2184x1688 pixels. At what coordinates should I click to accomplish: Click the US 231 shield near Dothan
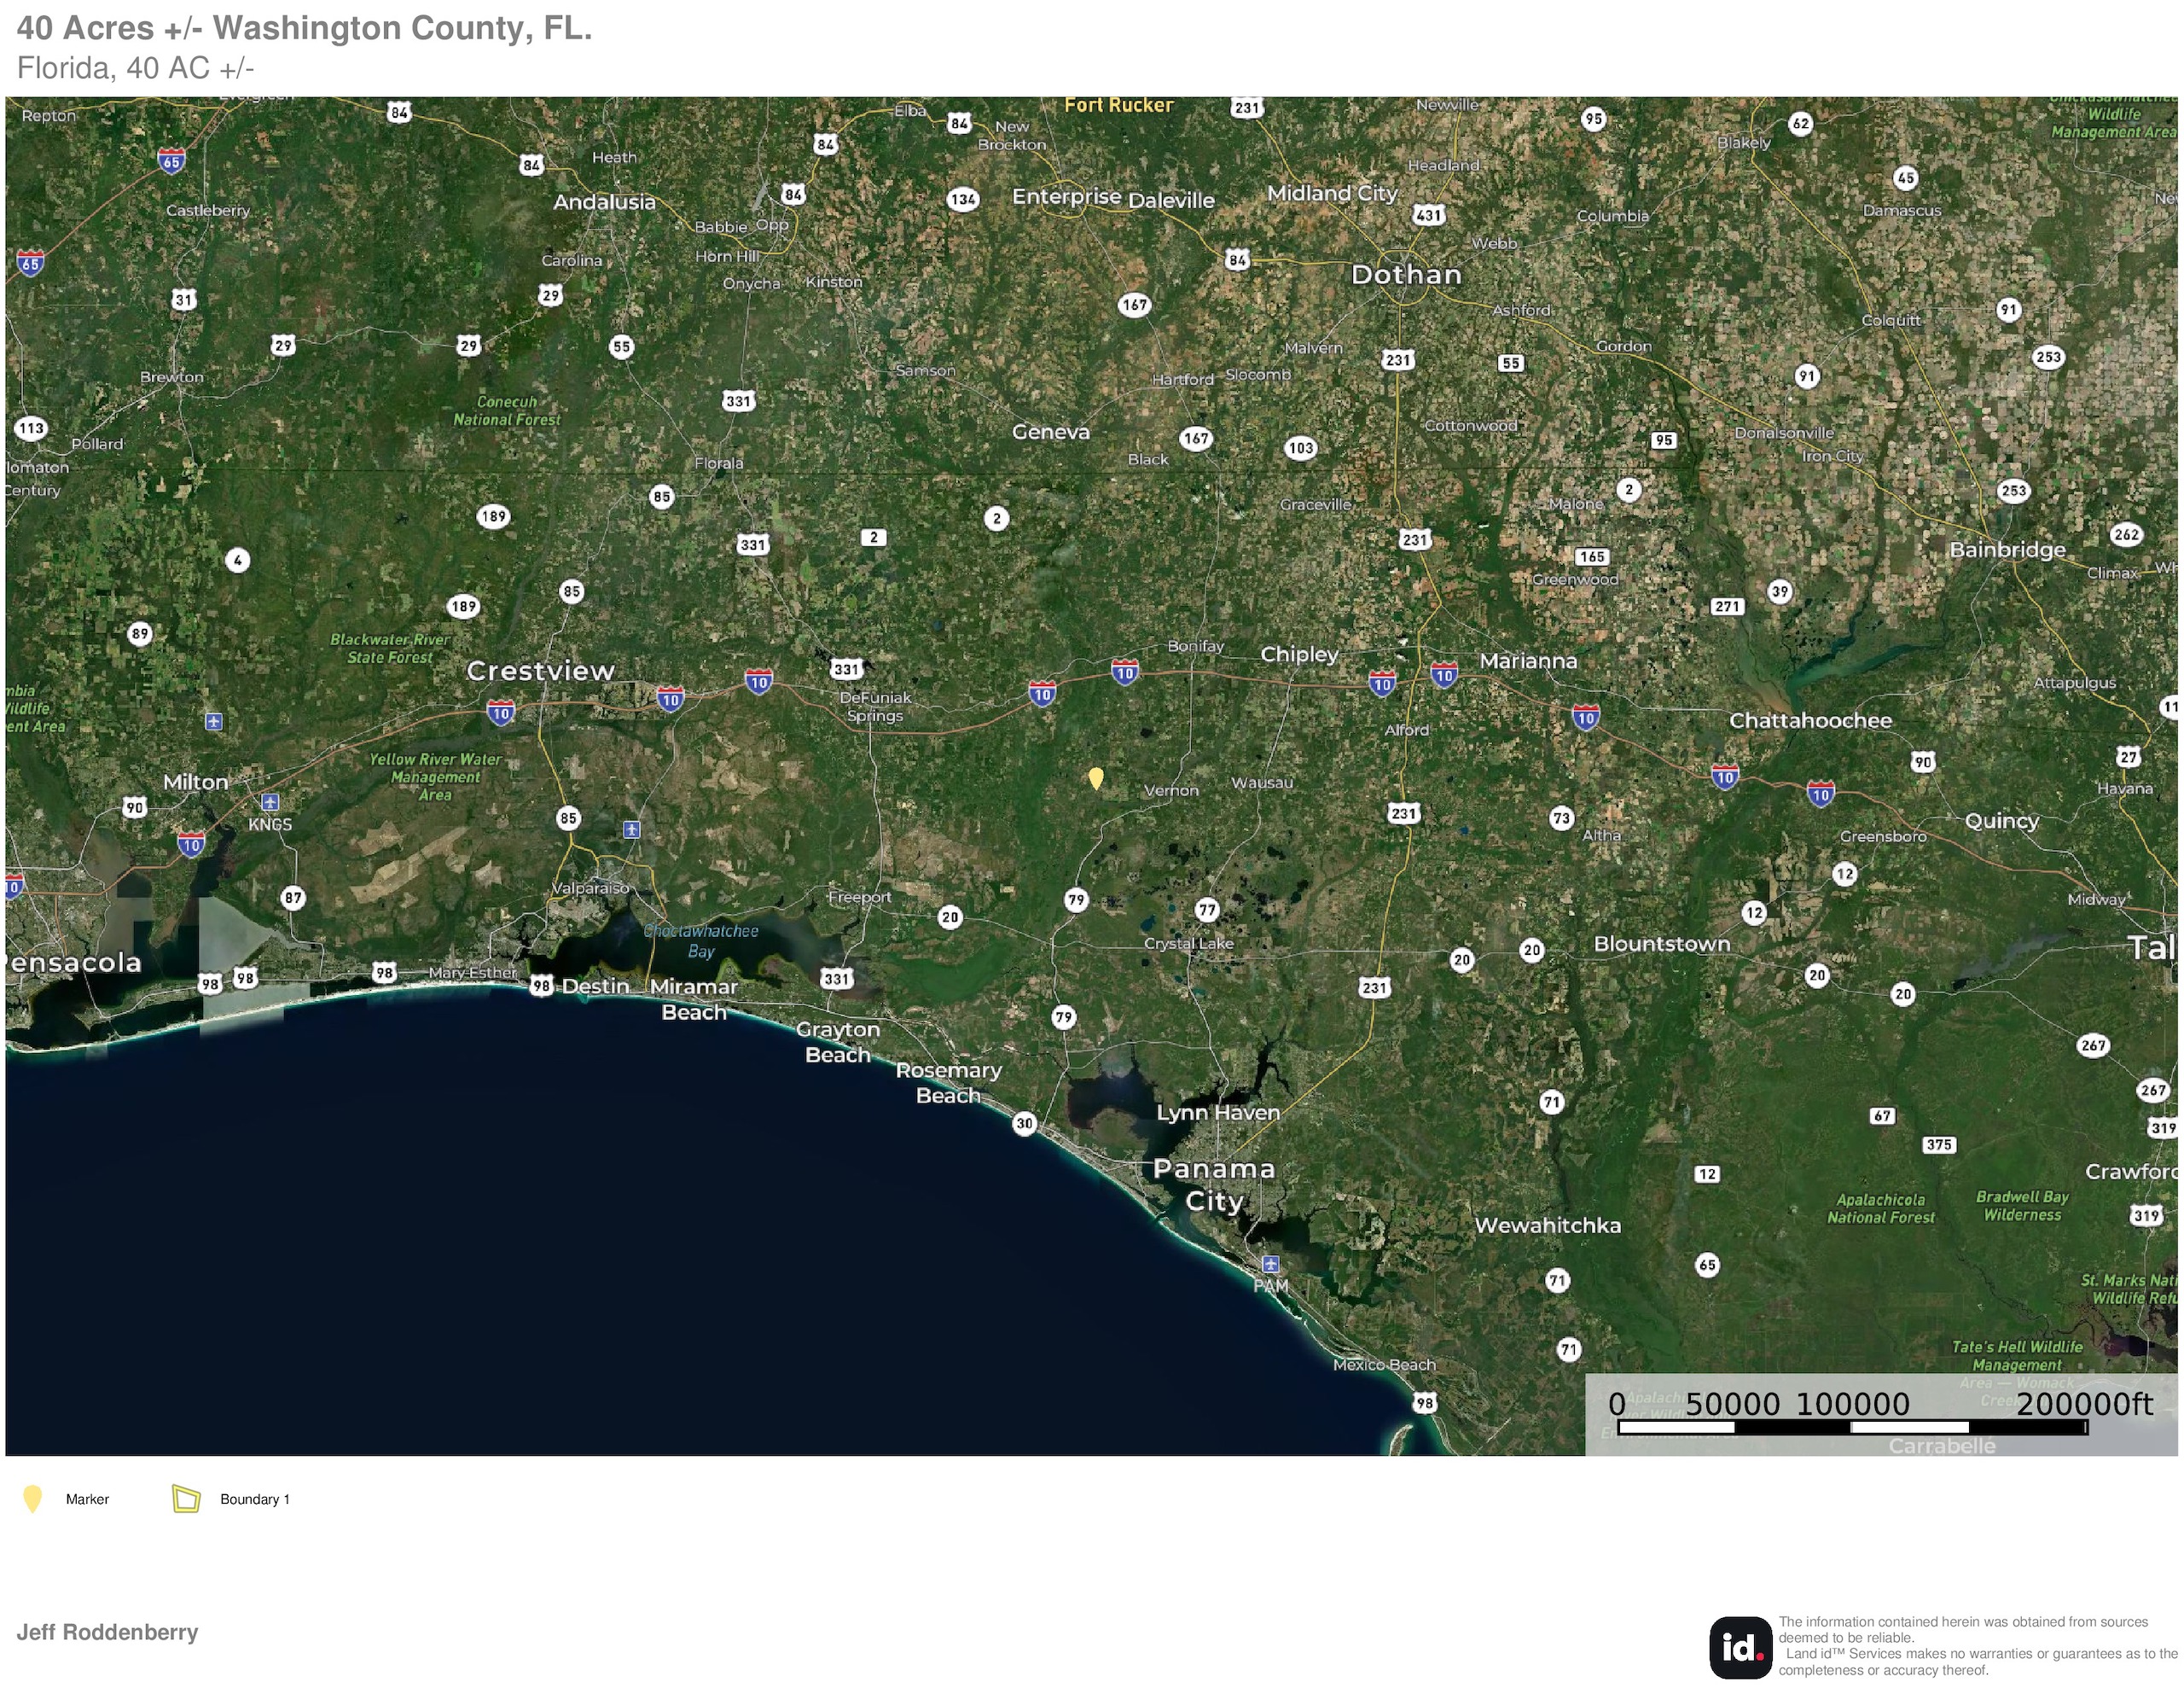tap(1397, 359)
